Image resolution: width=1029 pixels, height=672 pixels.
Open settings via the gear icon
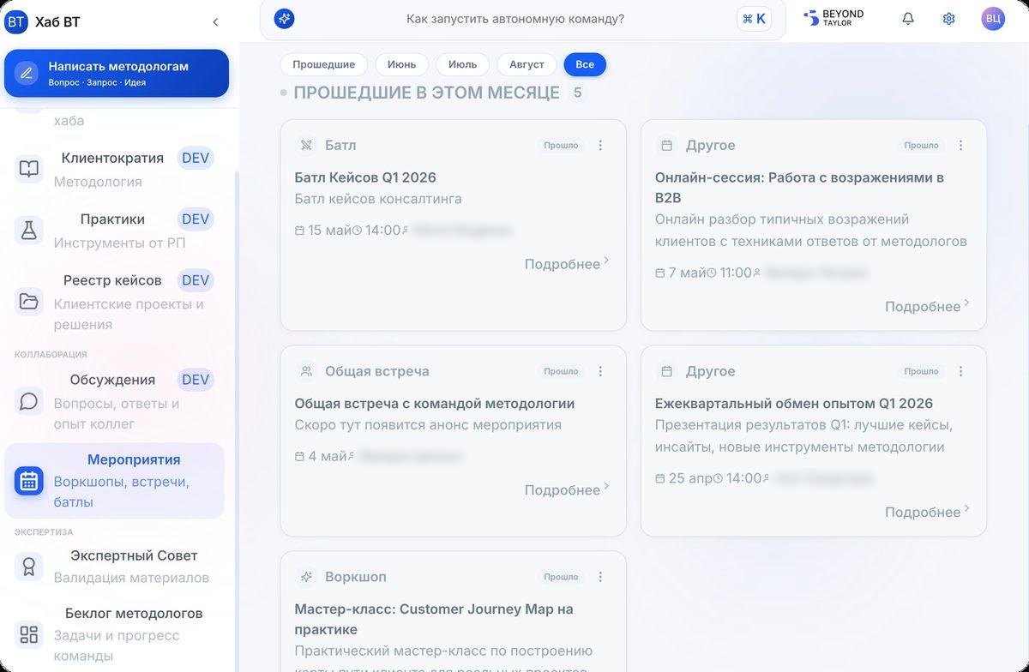coord(949,19)
